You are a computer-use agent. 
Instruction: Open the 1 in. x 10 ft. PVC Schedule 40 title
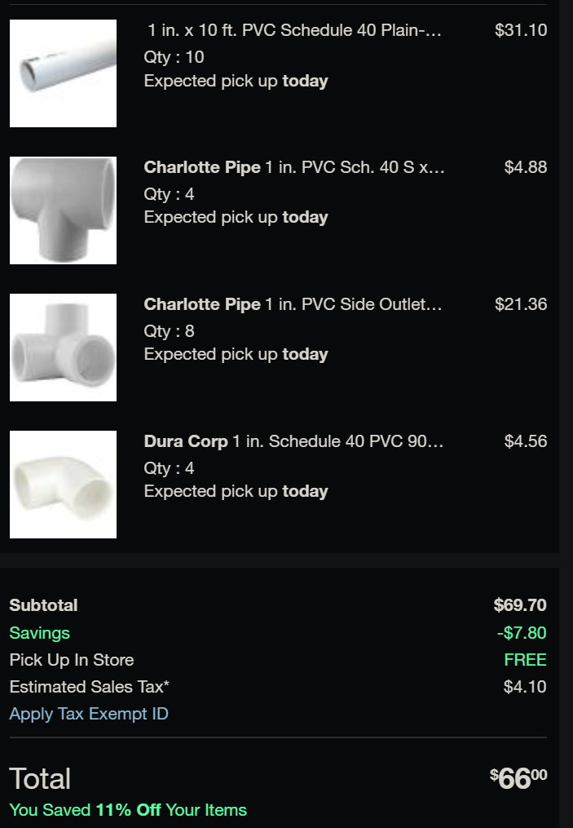tap(294, 30)
